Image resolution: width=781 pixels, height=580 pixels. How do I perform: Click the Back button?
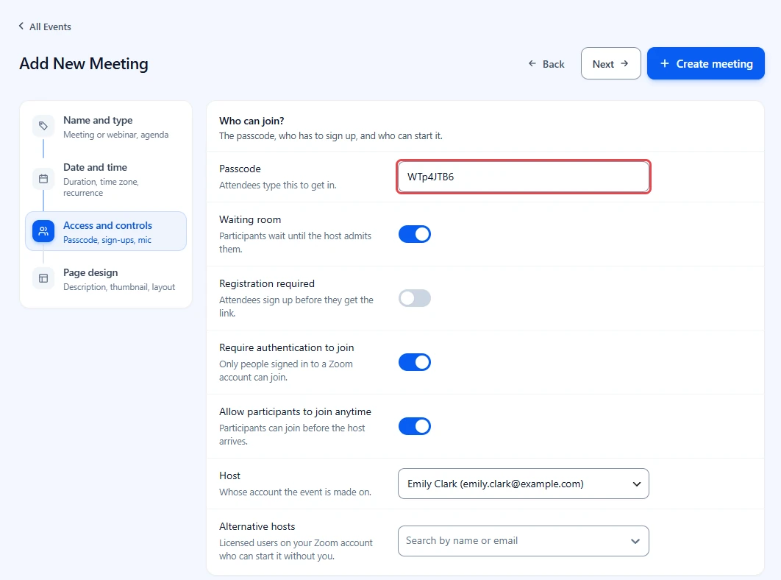pos(546,64)
